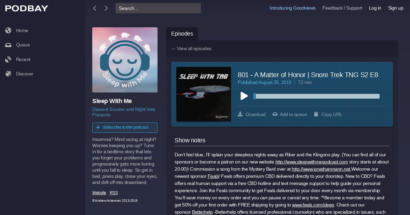Click the episode progress slider track
This screenshot has height=215, width=410.
[316, 96]
